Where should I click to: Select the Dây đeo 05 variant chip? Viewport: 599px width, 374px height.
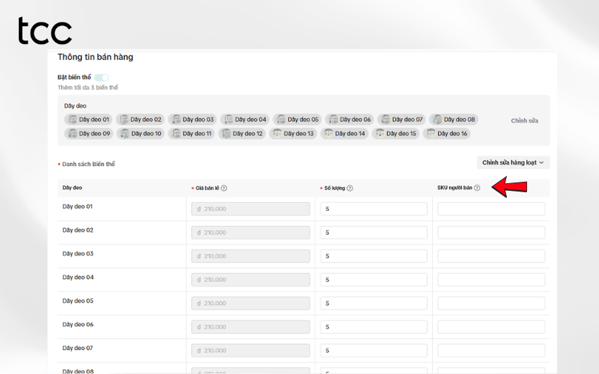pos(297,120)
